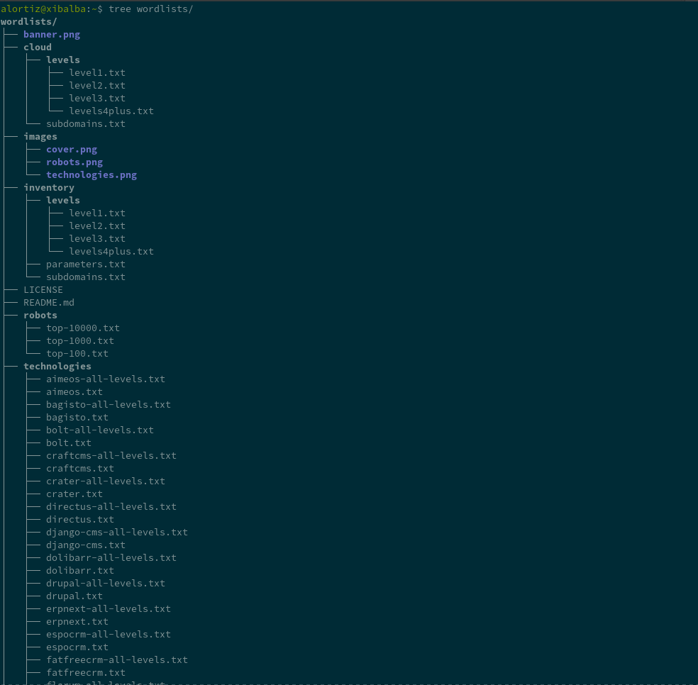698x685 pixels.
Task: Click the LICENSE file entry
Action: (x=43, y=290)
